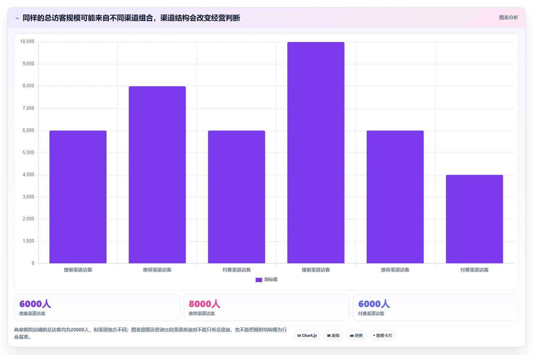Toggle the 指标值 legend item
Image resolution: width=533 pixels, height=355 pixels.
tap(266, 280)
